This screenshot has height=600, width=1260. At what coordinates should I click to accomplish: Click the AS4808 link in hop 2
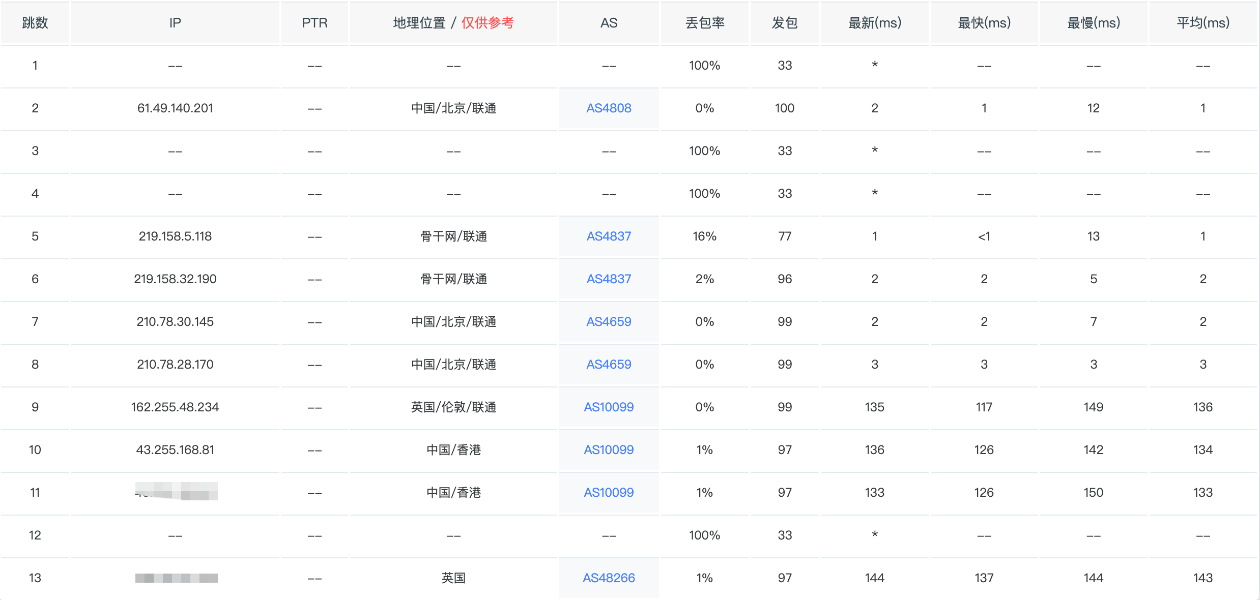tap(609, 108)
